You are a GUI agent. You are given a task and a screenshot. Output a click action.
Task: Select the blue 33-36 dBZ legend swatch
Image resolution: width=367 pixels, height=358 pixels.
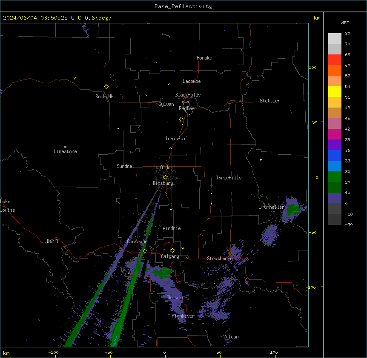click(x=335, y=155)
